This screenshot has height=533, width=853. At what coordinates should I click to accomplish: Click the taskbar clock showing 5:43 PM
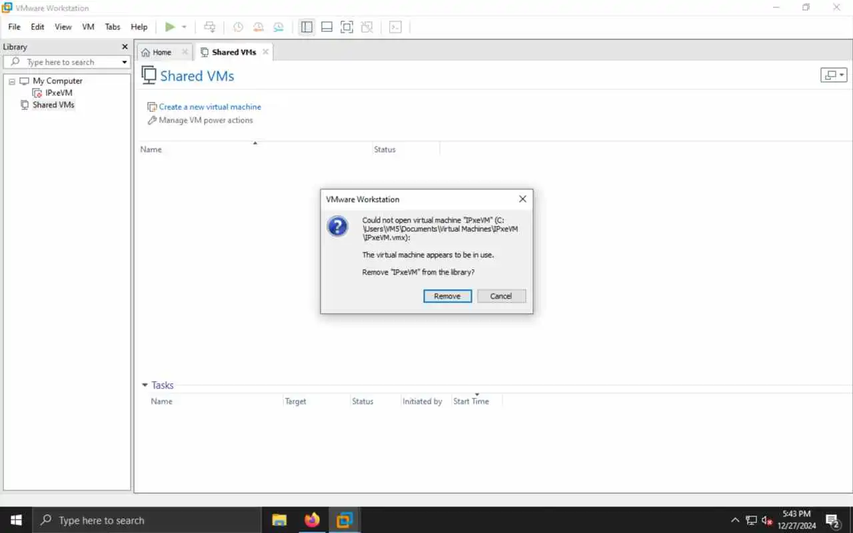coord(797,520)
